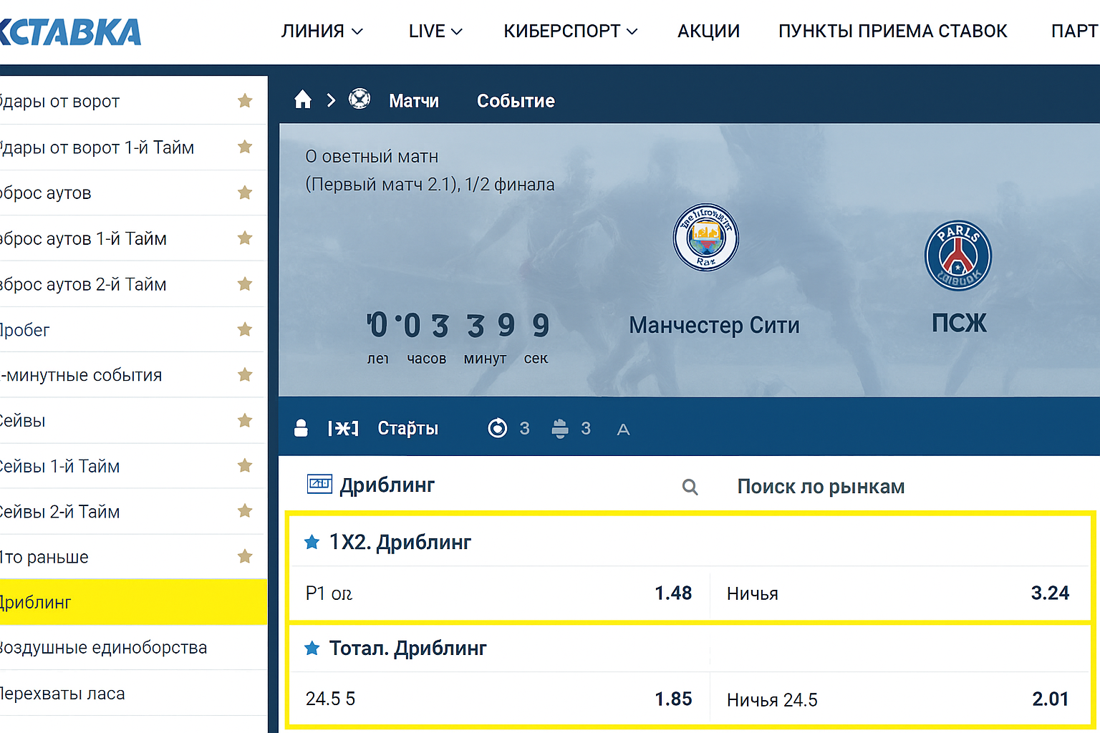Screen dimensions: 1100x733
Task: Click the Поиск по рынкам search field
Action: pyautogui.click(x=821, y=487)
